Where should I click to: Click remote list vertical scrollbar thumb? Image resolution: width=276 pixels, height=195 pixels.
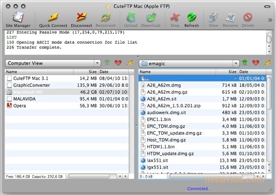pyautogui.click(x=269, y=93)
